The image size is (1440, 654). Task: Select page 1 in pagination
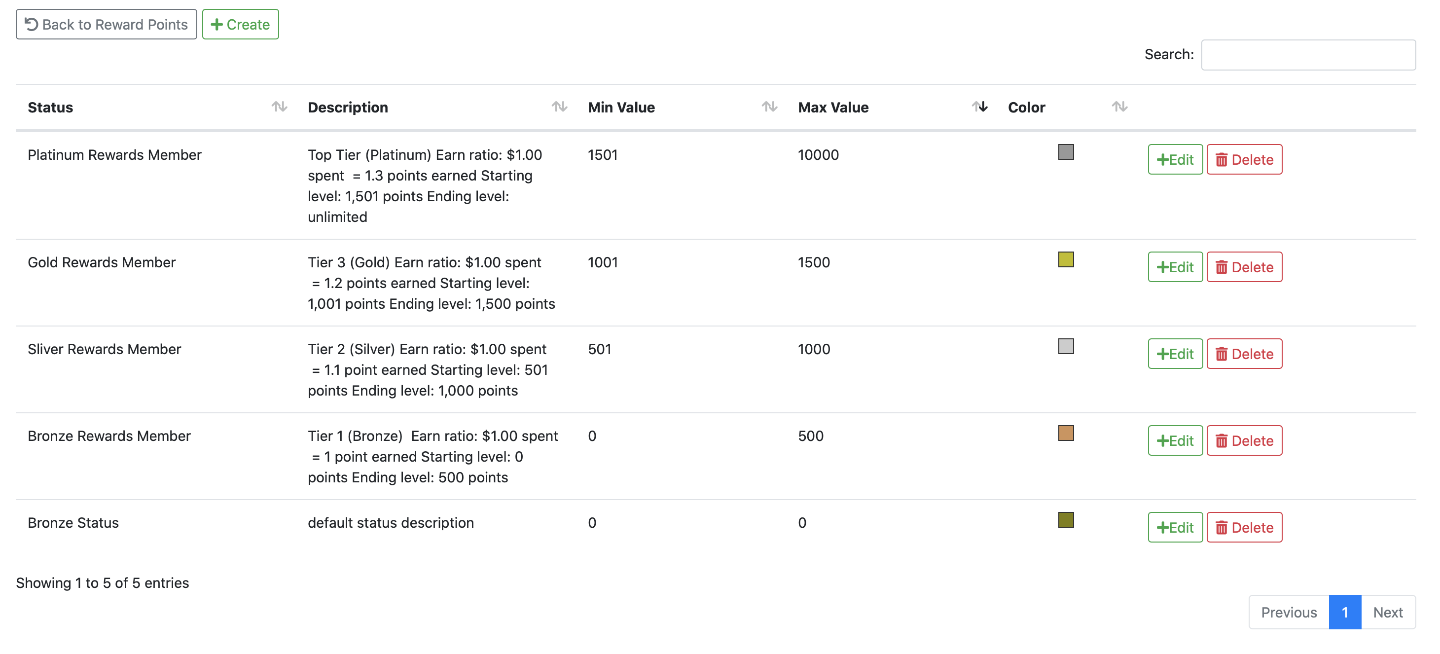(x=1344, y=612)
